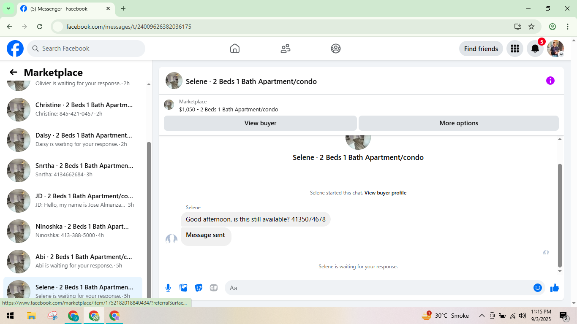The image size is (577, 324).
Task: Open the tab search dropdown
Action: click(x=8, y=8)
